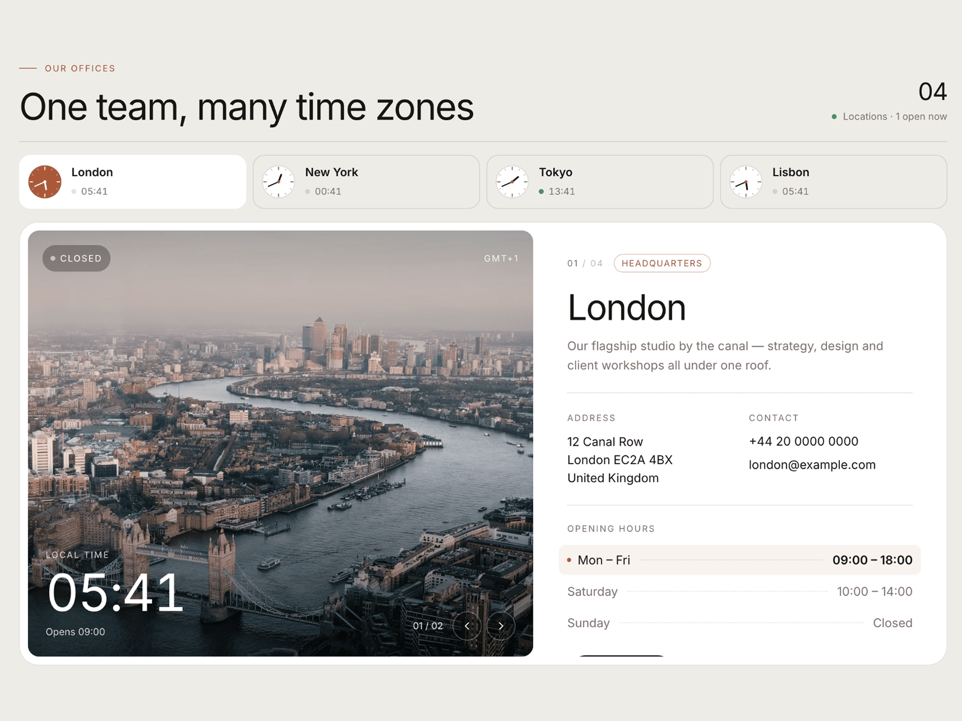Viewport: 962px width, 721px height.
Task: Click the London skyline photo
Action: click(x=280, y=443)
